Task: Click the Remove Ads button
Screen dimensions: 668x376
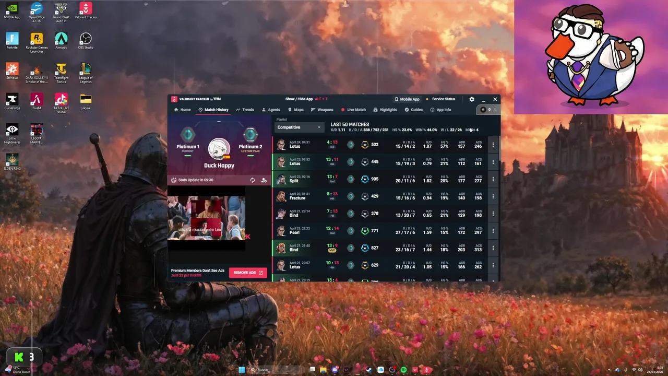Action: [x=248, y=273]
